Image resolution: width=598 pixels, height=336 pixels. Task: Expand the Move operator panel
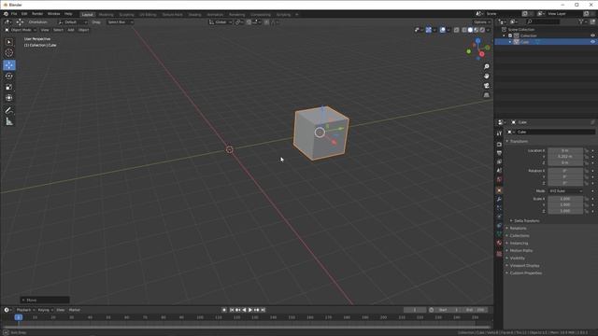(45, 301)
